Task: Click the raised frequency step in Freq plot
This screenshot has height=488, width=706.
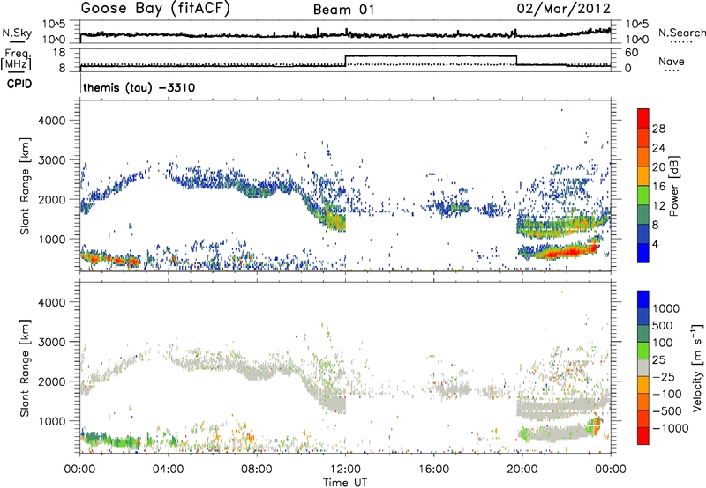Action: (x=431, y=55)
